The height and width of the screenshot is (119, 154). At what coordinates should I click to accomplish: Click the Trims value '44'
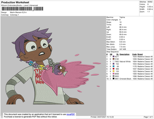tap(120, 25)
